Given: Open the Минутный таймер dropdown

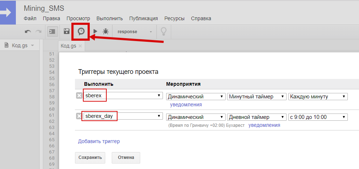Looking at the screenshot, I should [x=257, y=97].
